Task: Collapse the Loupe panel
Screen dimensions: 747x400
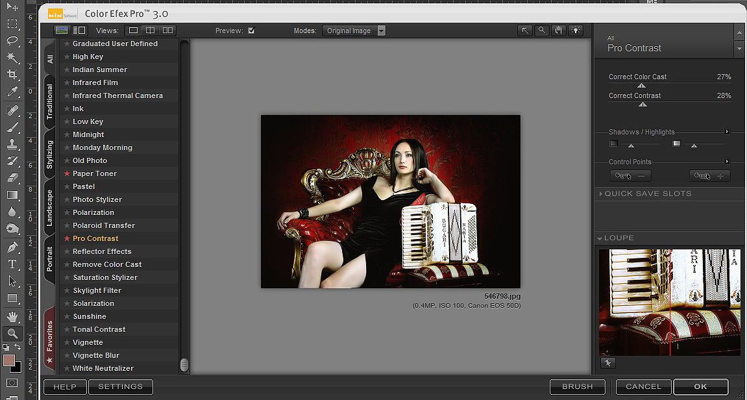Action: pos(600,238)
